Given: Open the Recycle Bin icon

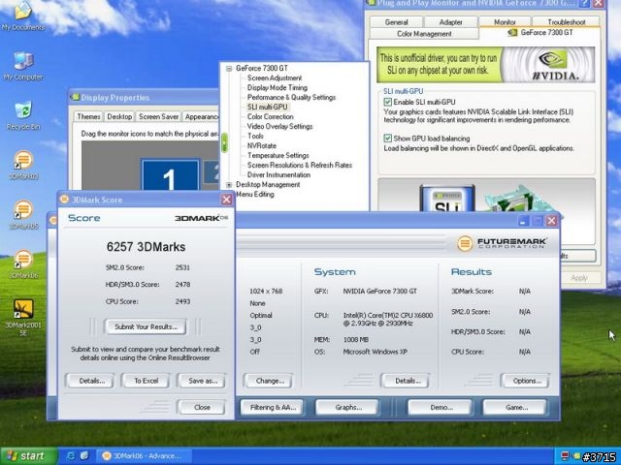Looking at the screenshot, I should tap(23, 115).
